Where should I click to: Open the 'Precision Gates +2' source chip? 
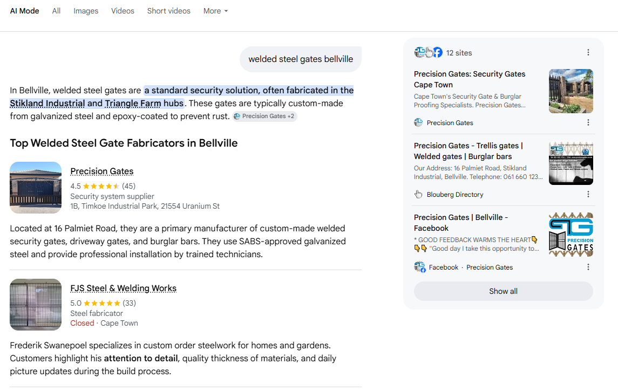pyautogui.click(x=264, y=116)
